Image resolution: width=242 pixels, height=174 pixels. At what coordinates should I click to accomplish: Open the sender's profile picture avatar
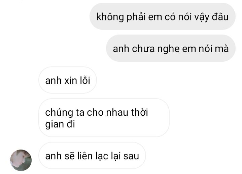click(21, 160)
